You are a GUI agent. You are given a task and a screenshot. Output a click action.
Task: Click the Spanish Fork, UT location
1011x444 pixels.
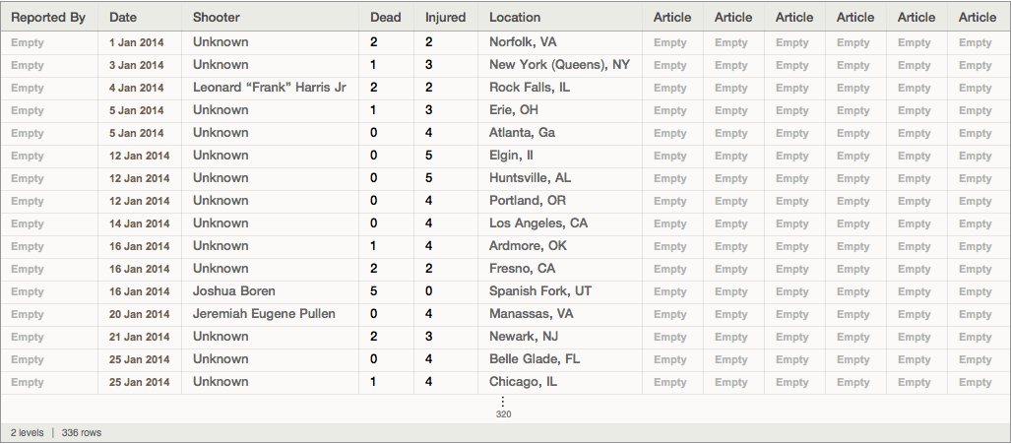[540, 291]
